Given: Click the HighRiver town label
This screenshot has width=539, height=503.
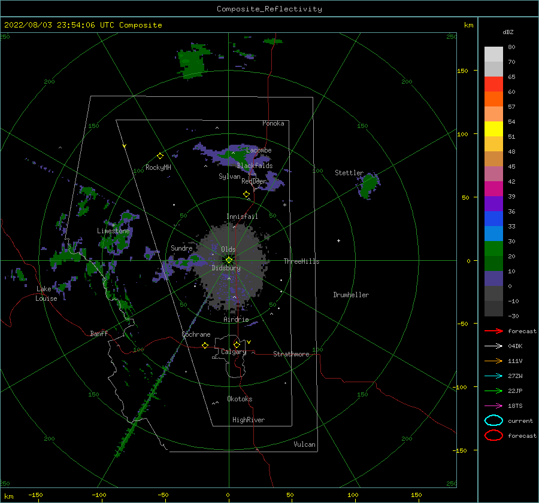Looking at the screenshot, I should 249,420.
